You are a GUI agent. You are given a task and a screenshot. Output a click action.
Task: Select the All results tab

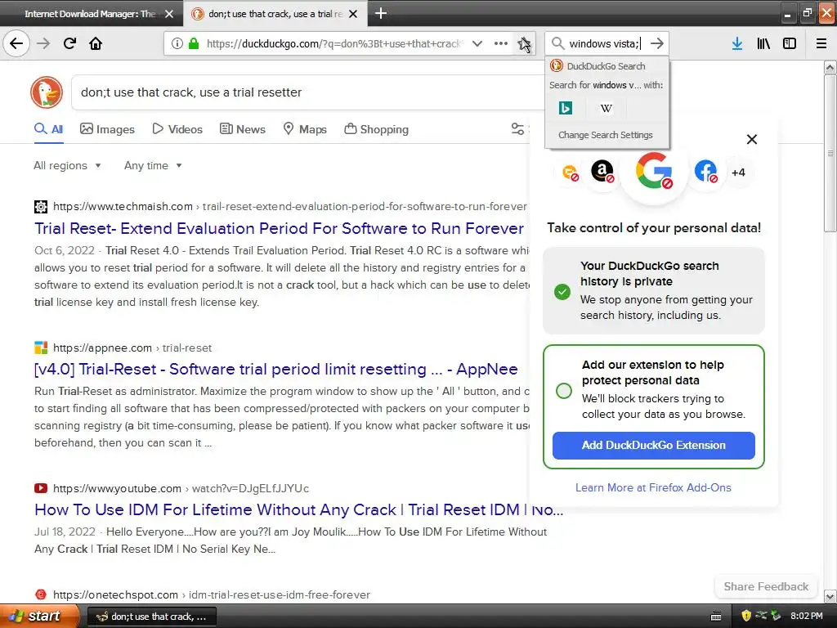point(48,128)
